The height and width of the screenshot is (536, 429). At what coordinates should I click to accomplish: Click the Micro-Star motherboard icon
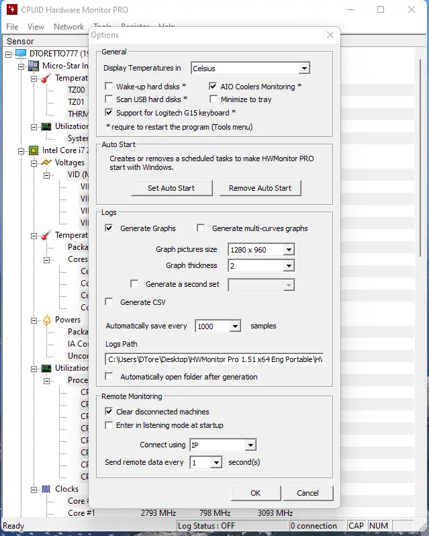(34, 65)
